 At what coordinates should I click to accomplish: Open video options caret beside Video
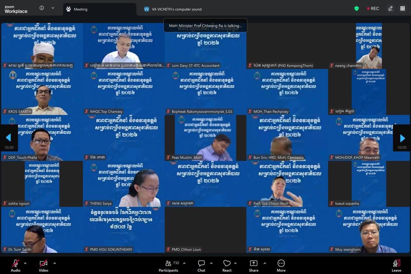[x=55, y=263]
